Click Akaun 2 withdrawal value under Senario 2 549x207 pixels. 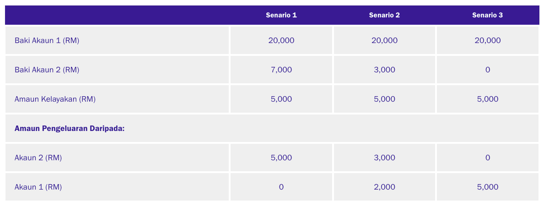[x=384, y=158]
